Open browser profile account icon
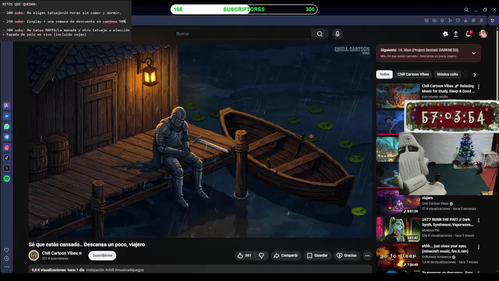 point(481,20)
